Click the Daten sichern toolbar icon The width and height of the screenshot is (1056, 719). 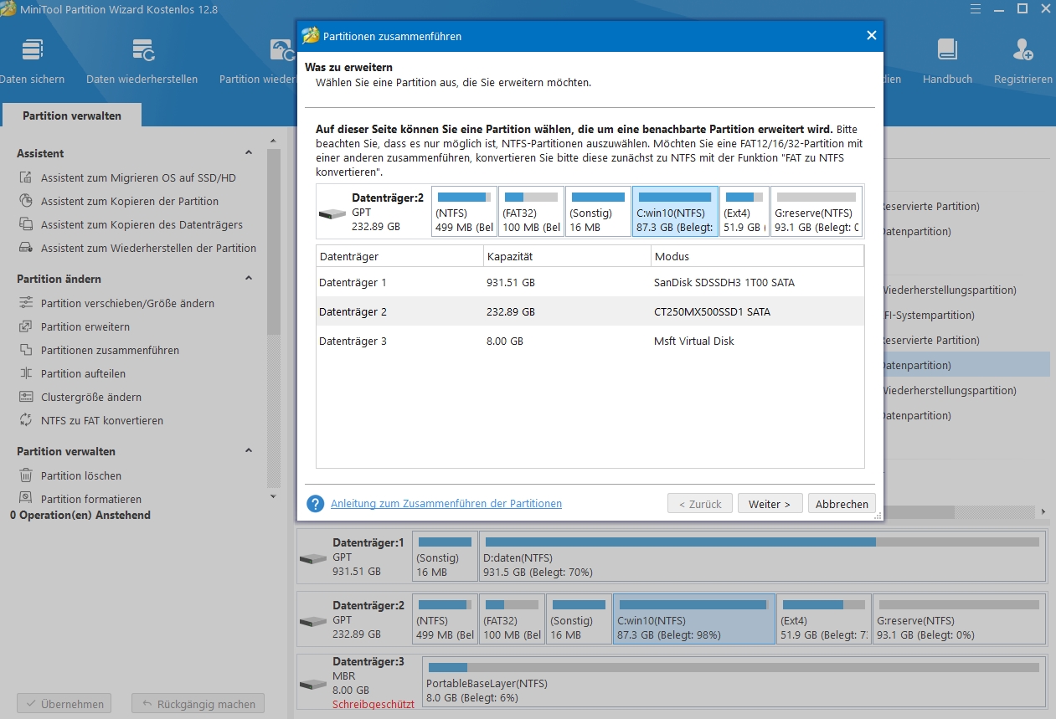(x=32, y=50)
